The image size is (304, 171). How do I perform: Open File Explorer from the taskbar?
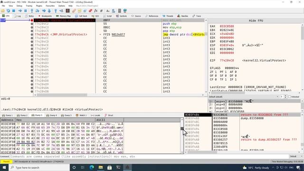(x=100, y=167)
